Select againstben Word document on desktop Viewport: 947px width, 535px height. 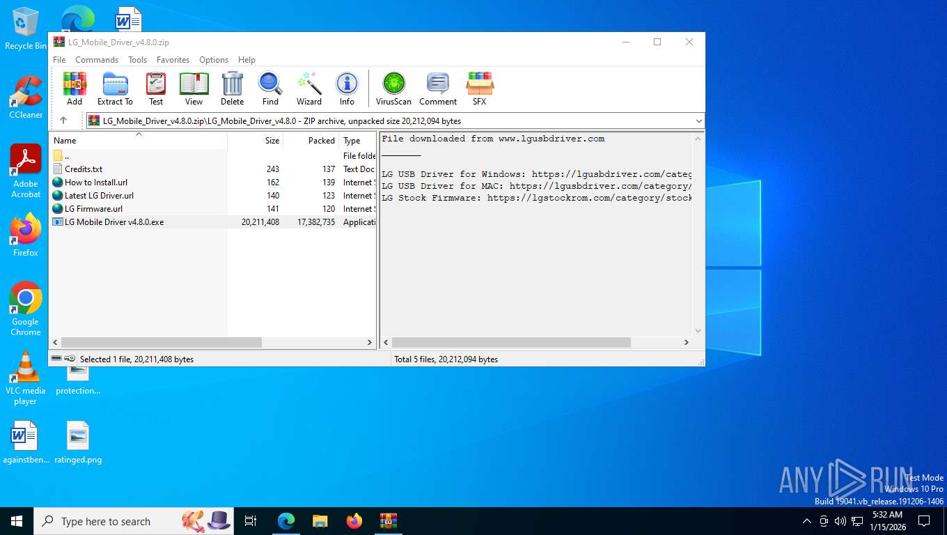coord(26,442)
